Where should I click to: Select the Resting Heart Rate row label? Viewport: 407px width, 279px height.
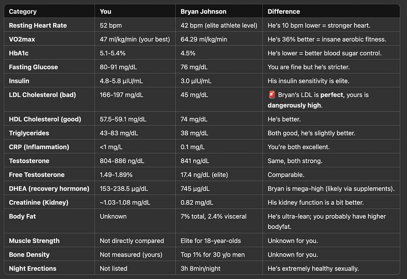pos(38,25)
